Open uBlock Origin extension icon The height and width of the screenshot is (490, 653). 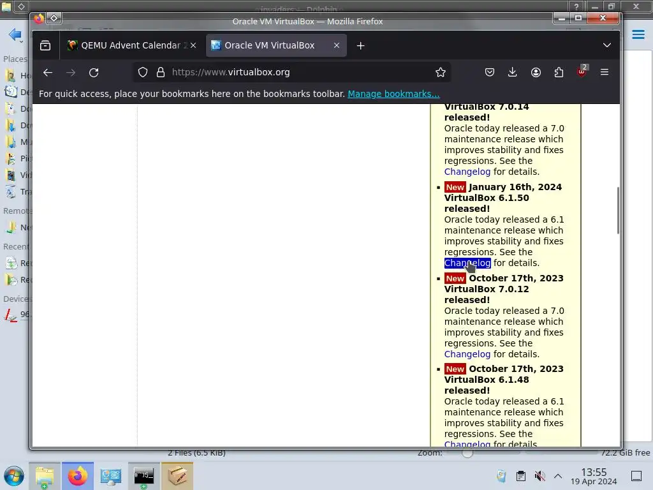[582, 71]
